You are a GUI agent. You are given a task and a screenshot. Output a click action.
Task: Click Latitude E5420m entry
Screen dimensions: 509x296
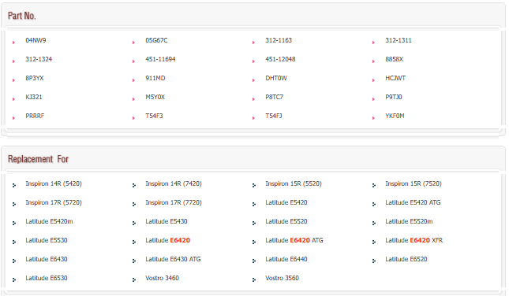coord(50,221)
